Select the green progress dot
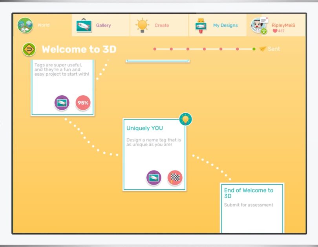The height and width of the screenshot is (247, 318). (x=254, y=49)
